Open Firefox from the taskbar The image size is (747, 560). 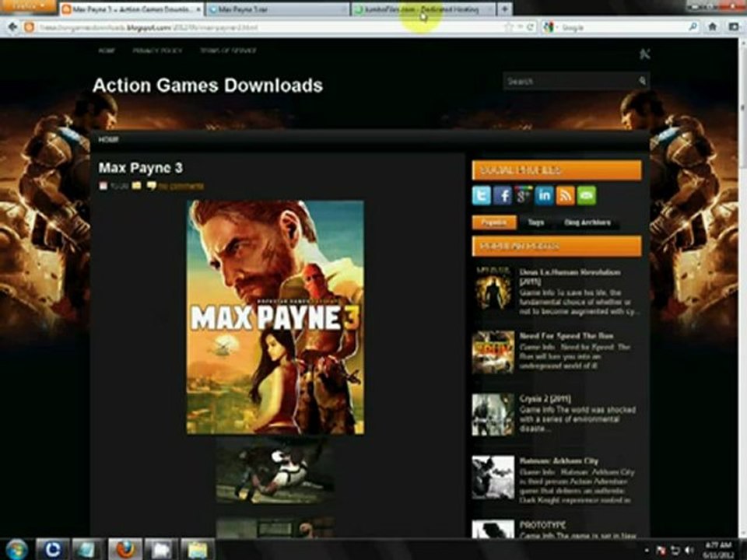[x=124, y=550]
